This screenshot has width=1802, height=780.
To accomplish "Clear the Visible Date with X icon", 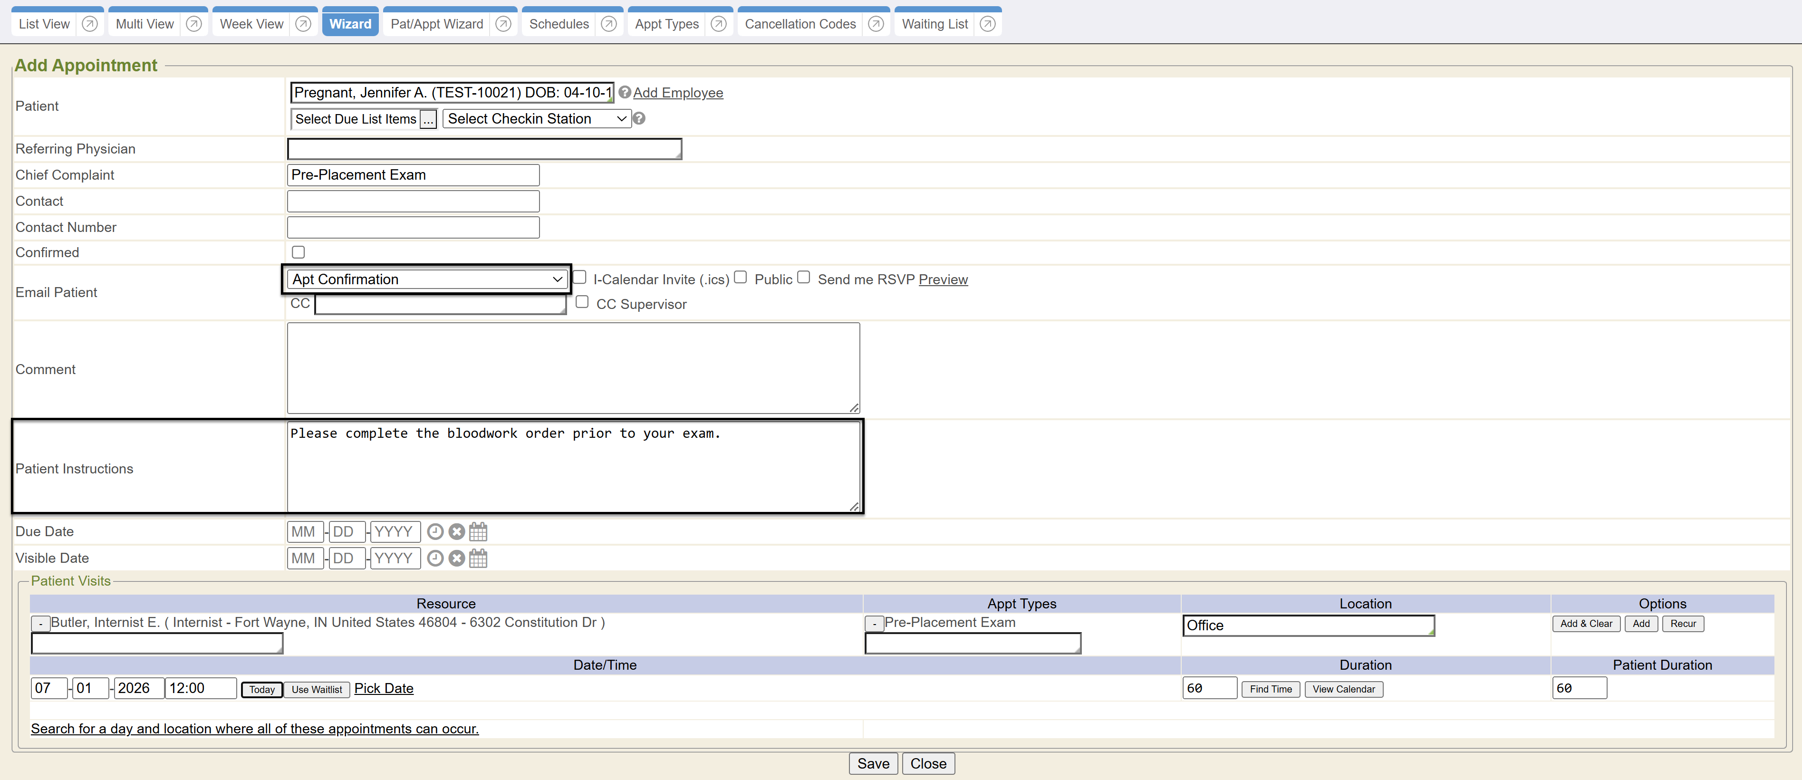I will tap(457, 559).
